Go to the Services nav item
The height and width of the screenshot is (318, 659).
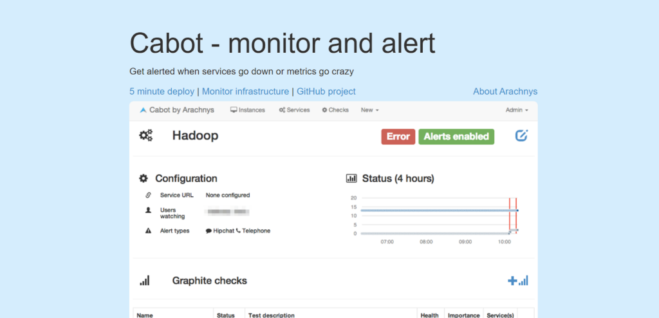point(294,110)
